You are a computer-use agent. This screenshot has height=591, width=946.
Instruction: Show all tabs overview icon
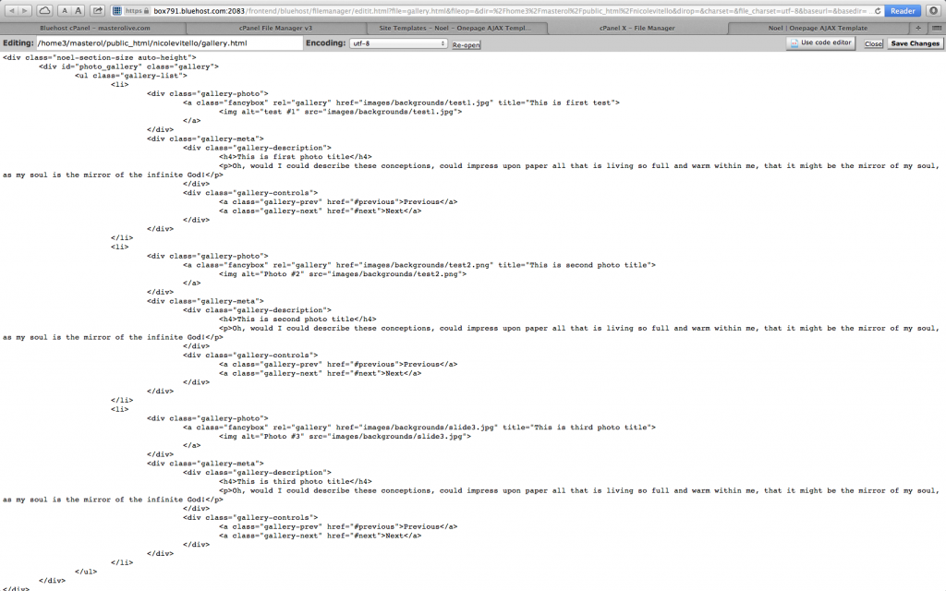point(936,29)
